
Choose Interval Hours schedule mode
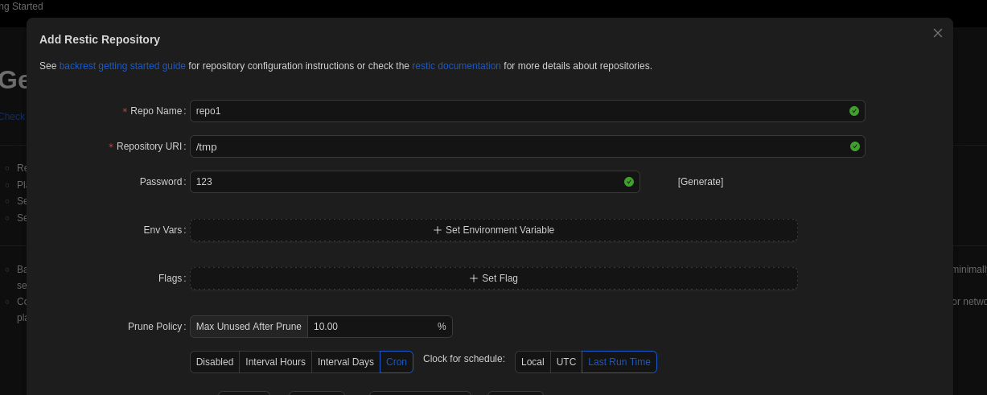coord(275,362)
